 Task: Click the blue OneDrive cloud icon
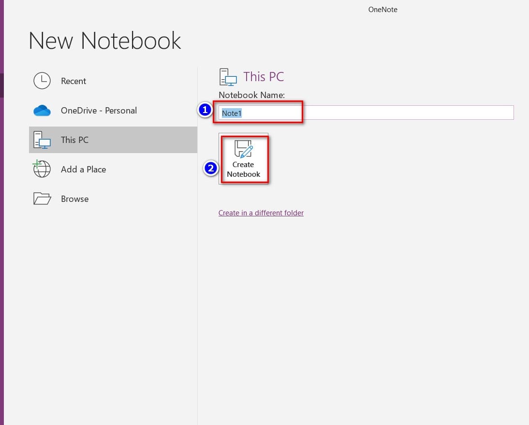(42, 111)
